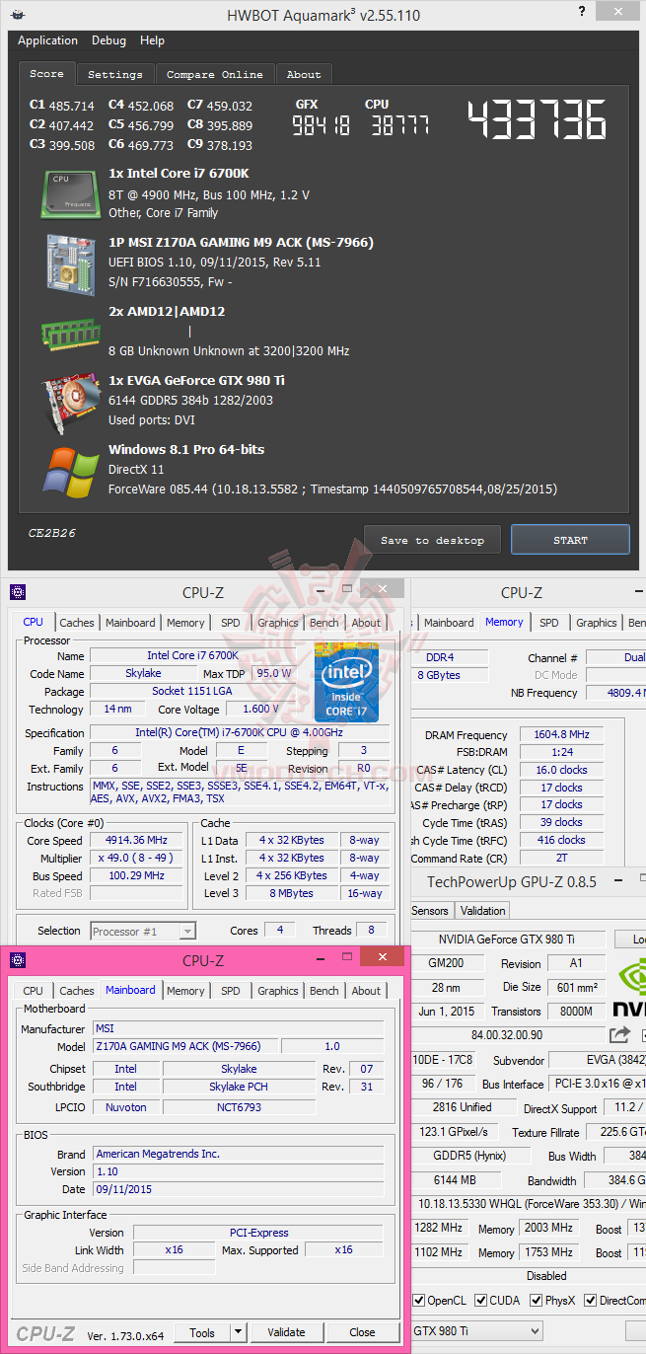Viewport: 646px width, 1354px height.
Task: Click the Validate button in CPU-Z
Action: (286, 1332)
